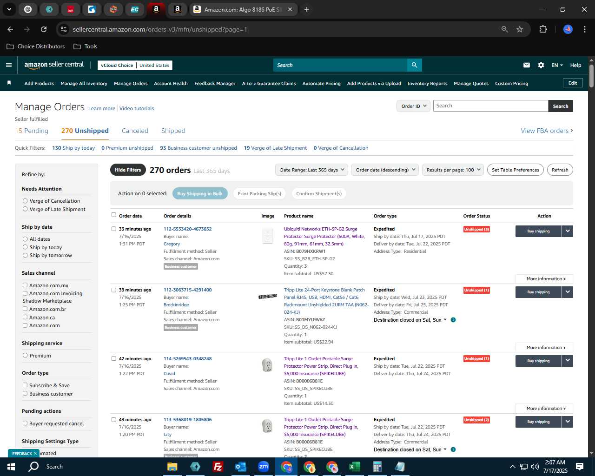Select the Verge of Cancellation radio button

[25, 201]
